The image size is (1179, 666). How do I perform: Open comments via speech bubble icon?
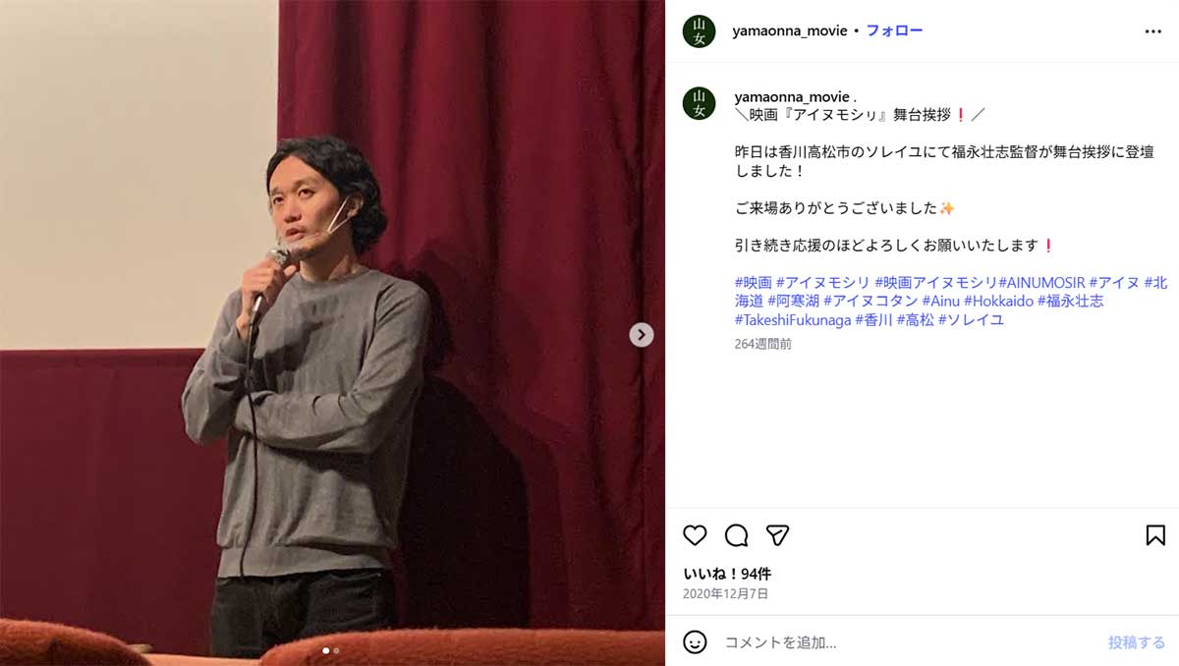point(736,535)
